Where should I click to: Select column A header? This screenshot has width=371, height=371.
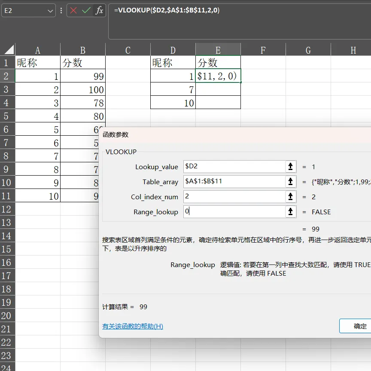click(x=38, y=50)
